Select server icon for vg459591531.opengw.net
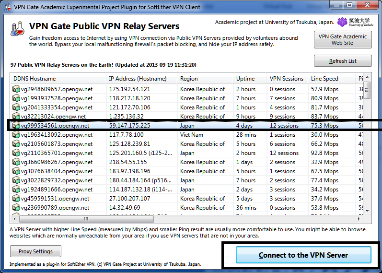 pos(16,199)
